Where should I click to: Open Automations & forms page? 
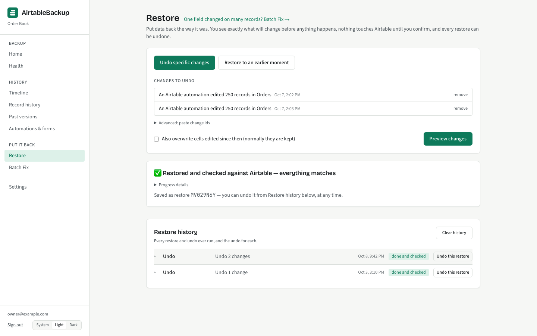[x=44, y=129]
